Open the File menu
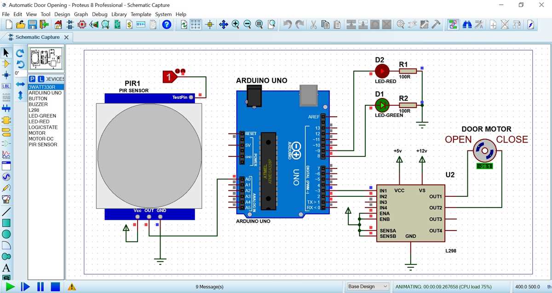The height and width of the screenshot is (293, 552). pos(6,14)
